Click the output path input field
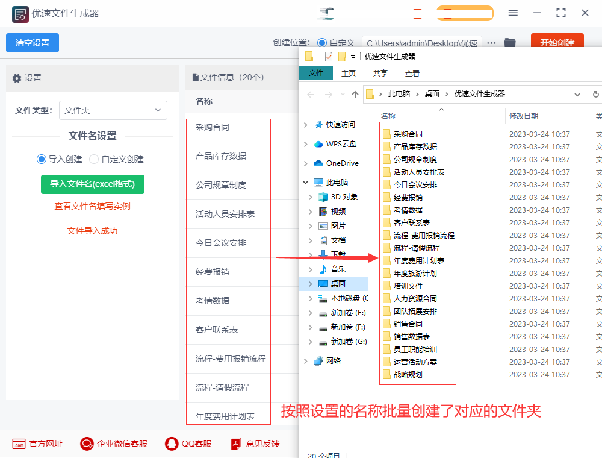 coord(421,43)
